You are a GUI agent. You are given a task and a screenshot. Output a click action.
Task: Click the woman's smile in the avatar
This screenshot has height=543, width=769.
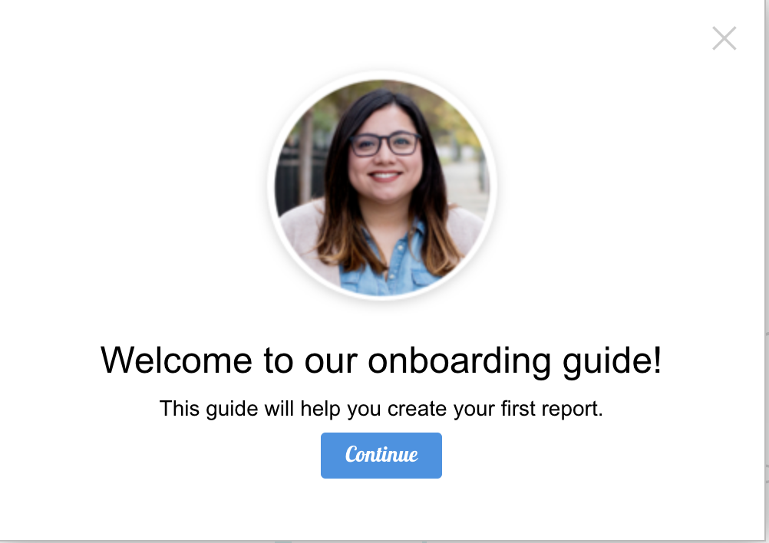(385, 176)
